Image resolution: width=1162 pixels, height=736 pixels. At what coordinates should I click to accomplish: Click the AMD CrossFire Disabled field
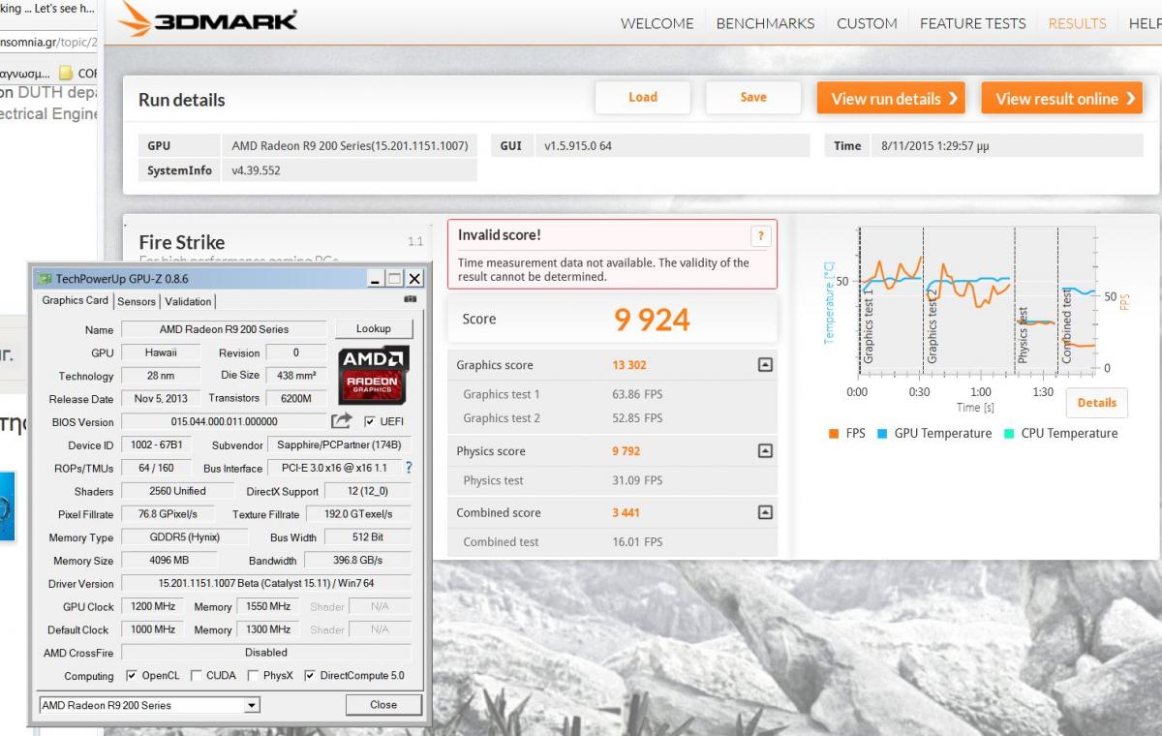tap(266, 653)
